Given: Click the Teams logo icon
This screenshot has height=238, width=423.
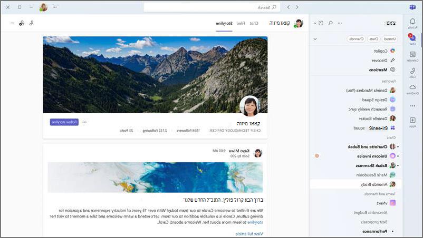Looking at the screenshot, I should (x=412, y=7).
